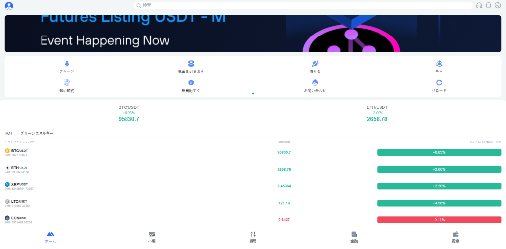Click the red -0.11% change button

point(439,220)
